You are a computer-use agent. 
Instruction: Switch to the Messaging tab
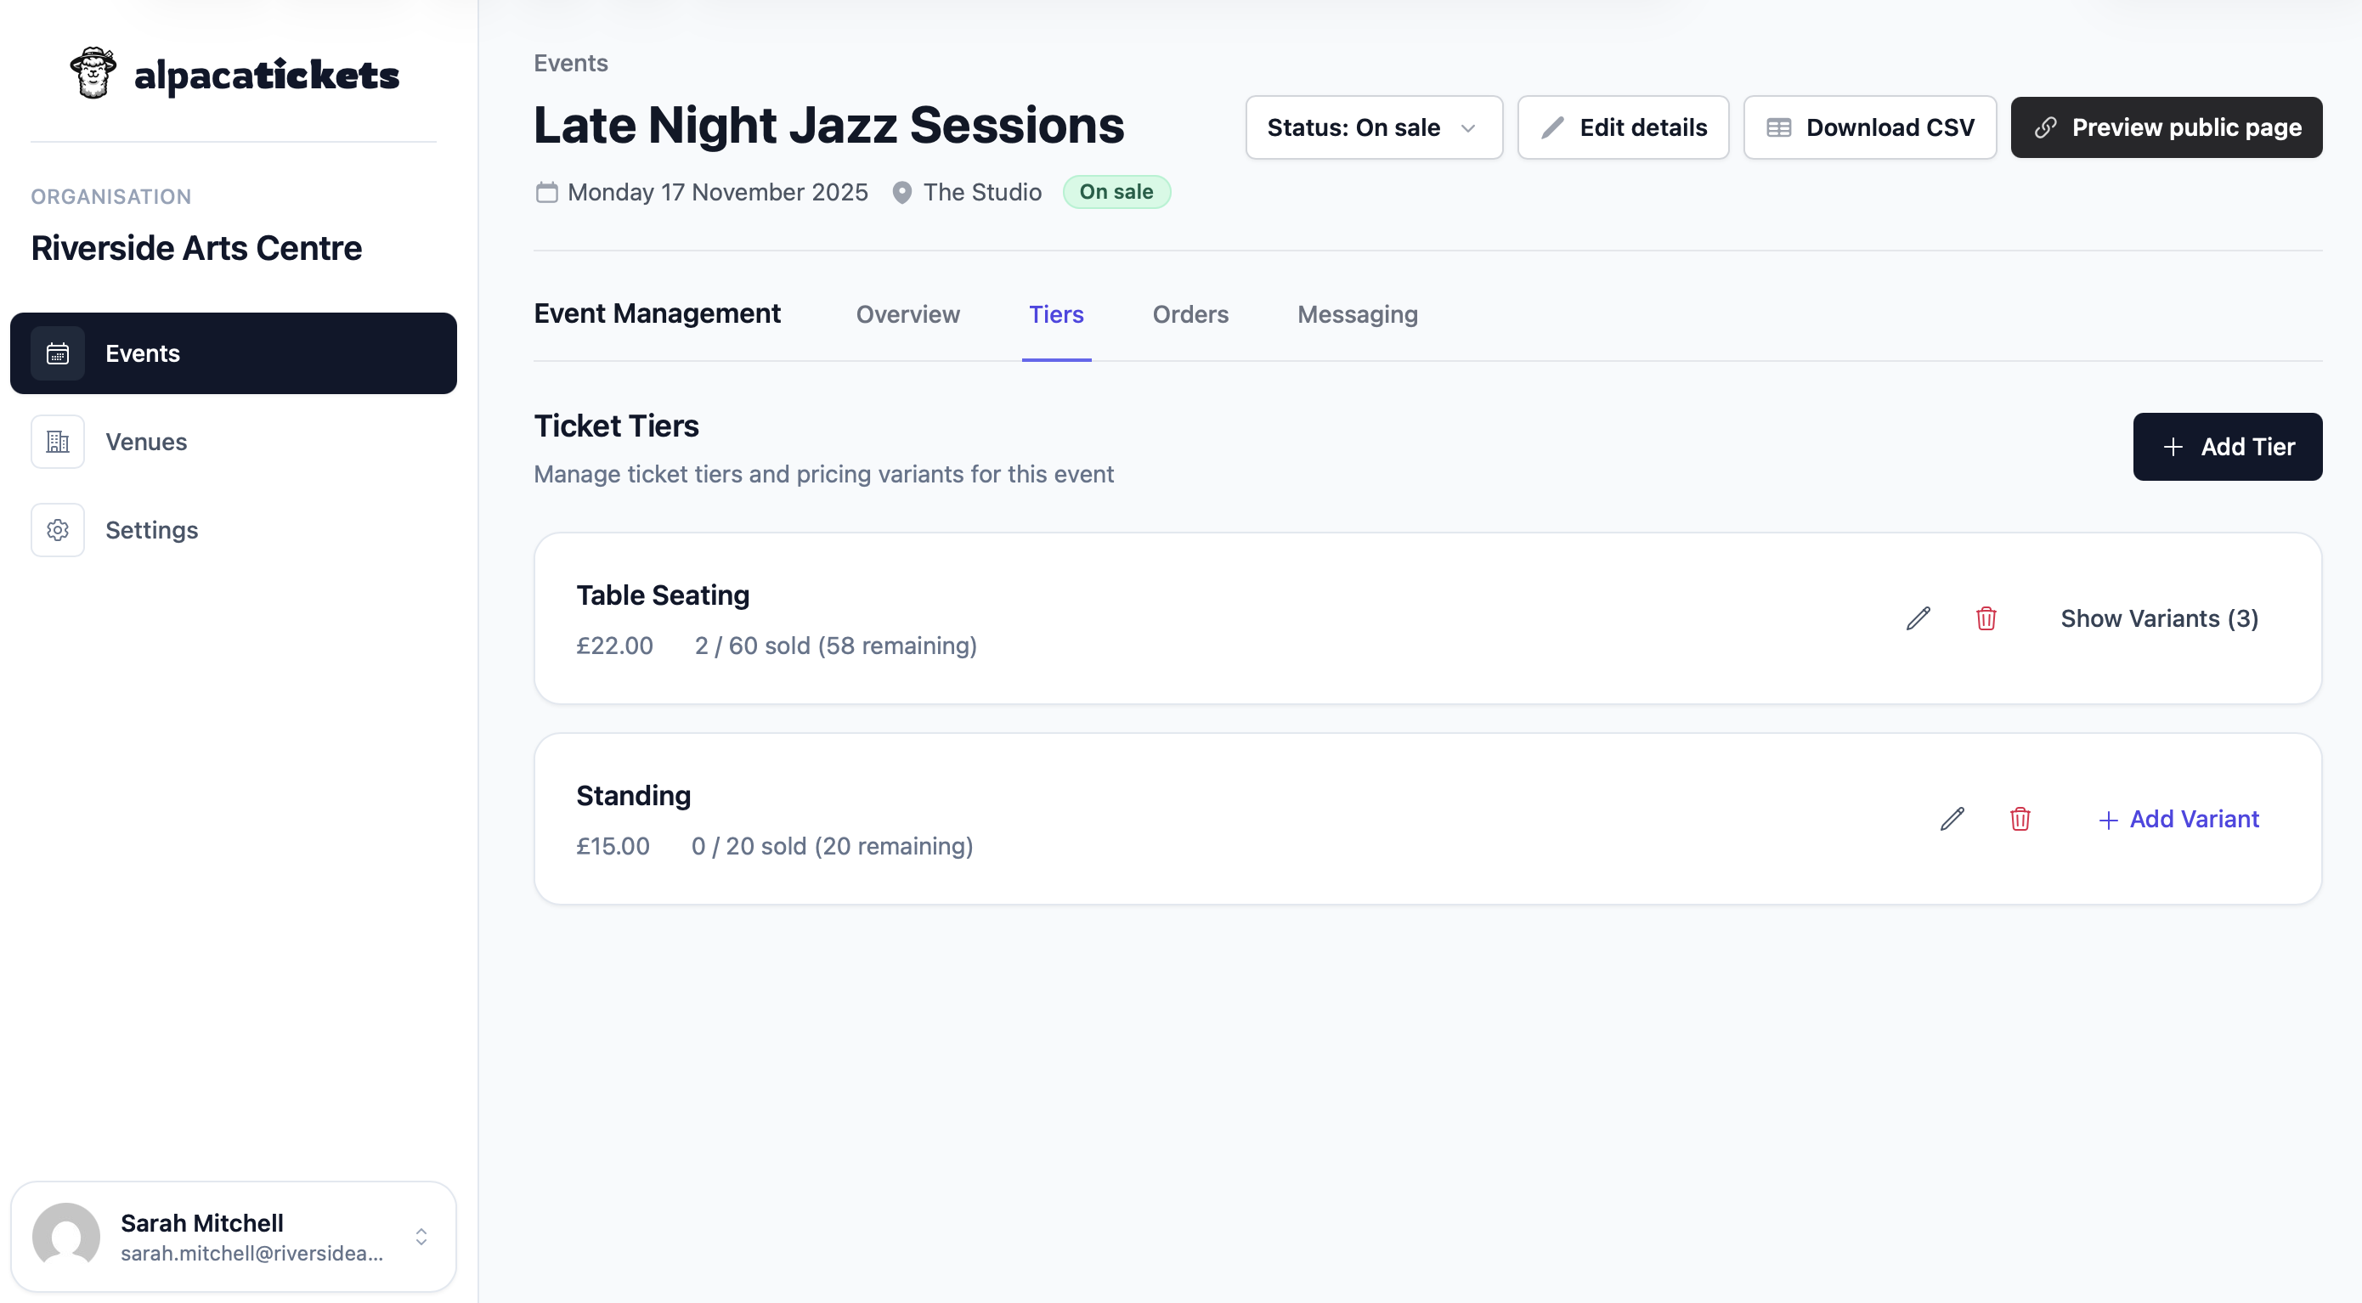(1357, 314)
